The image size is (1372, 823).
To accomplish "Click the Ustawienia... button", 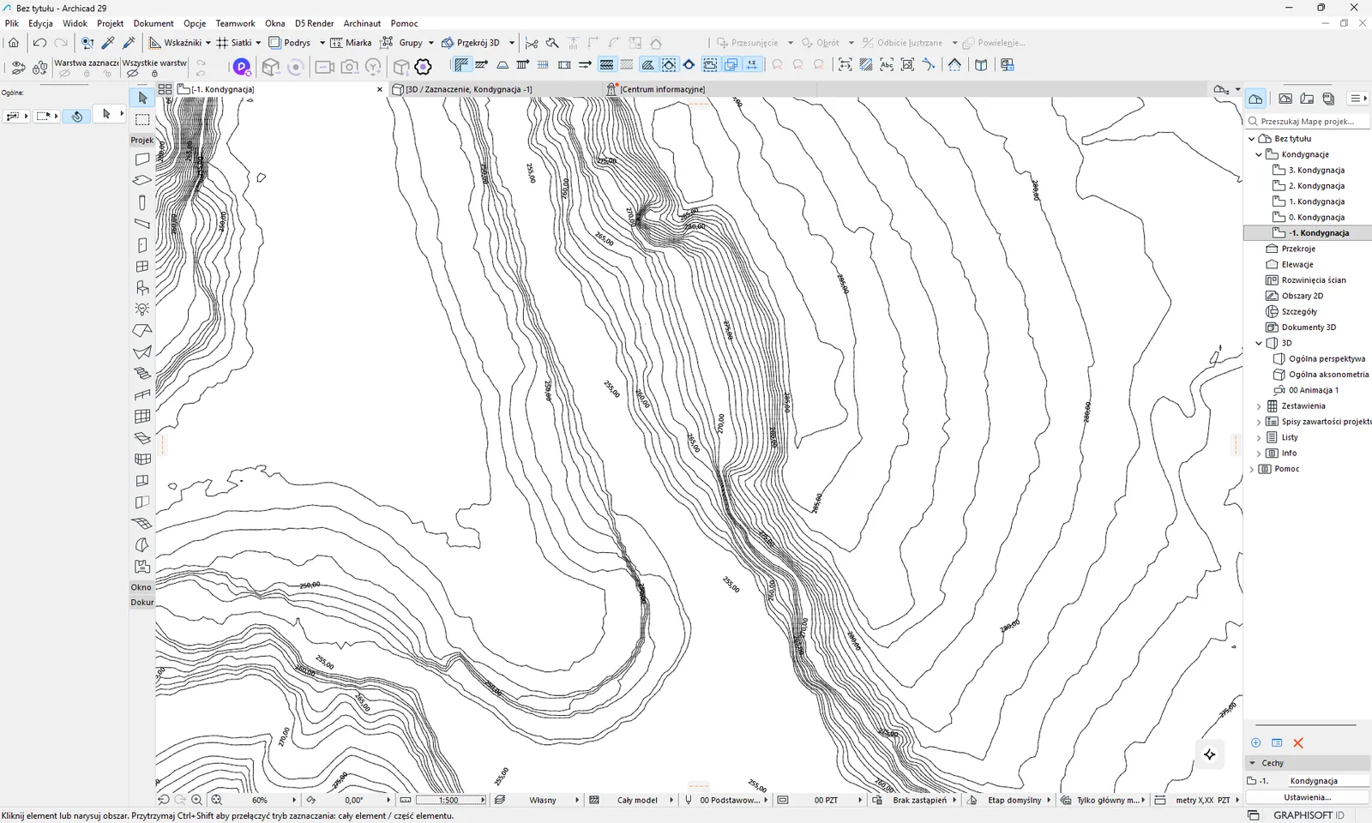I will point(1307,797).
